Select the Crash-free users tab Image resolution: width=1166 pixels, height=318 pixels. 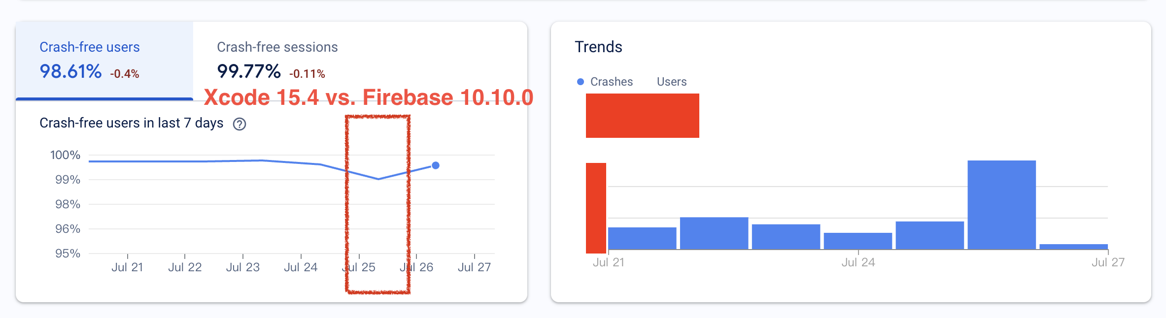click(x=104, y=60)
